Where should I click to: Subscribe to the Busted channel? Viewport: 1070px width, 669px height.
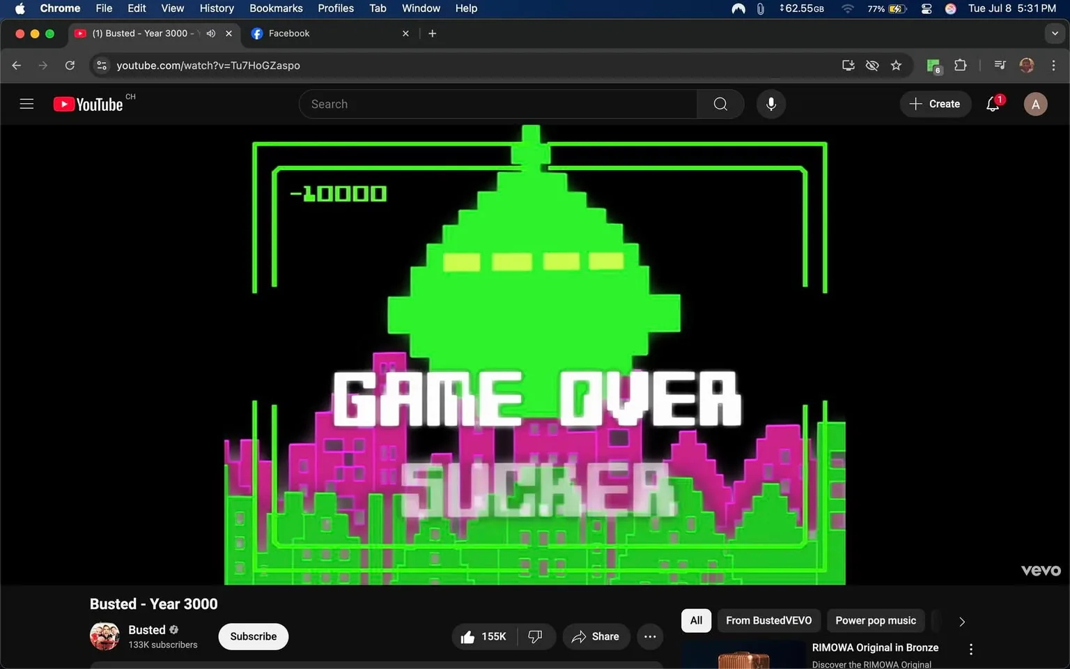click(x=253, y=636)
